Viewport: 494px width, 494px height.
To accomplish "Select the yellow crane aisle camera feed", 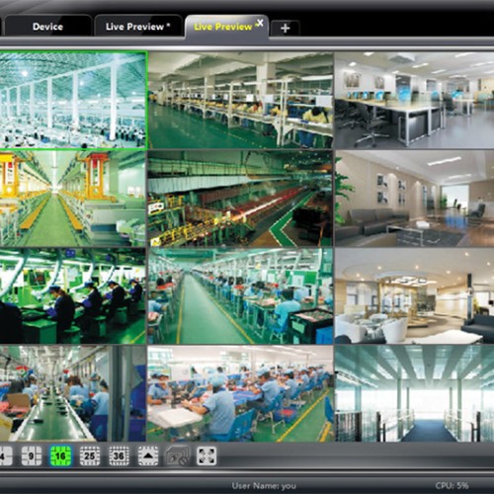I will point(72,199).
